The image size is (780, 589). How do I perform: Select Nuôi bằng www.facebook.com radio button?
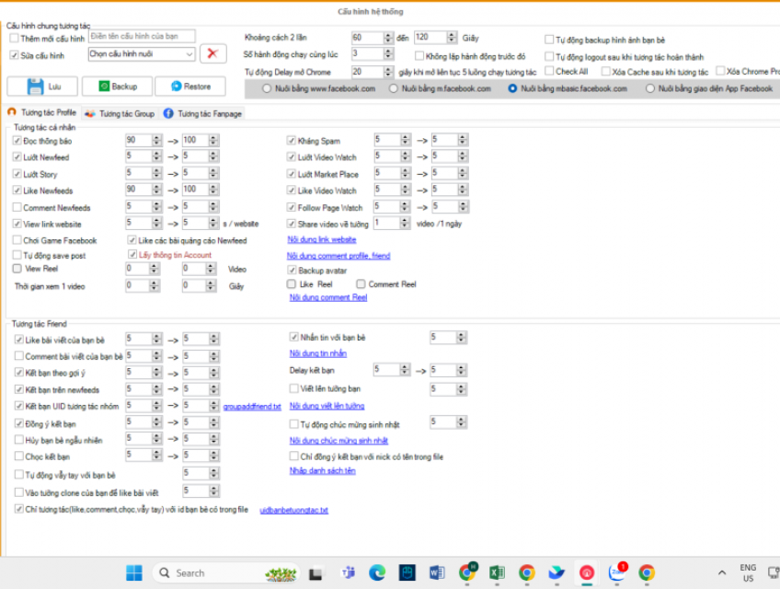[x=269, y=89]
